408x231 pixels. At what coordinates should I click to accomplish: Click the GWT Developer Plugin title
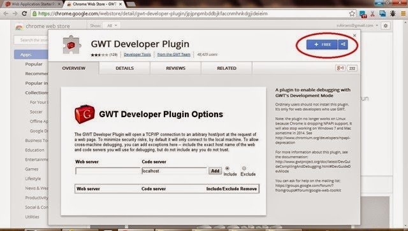[x=140, y=44]
